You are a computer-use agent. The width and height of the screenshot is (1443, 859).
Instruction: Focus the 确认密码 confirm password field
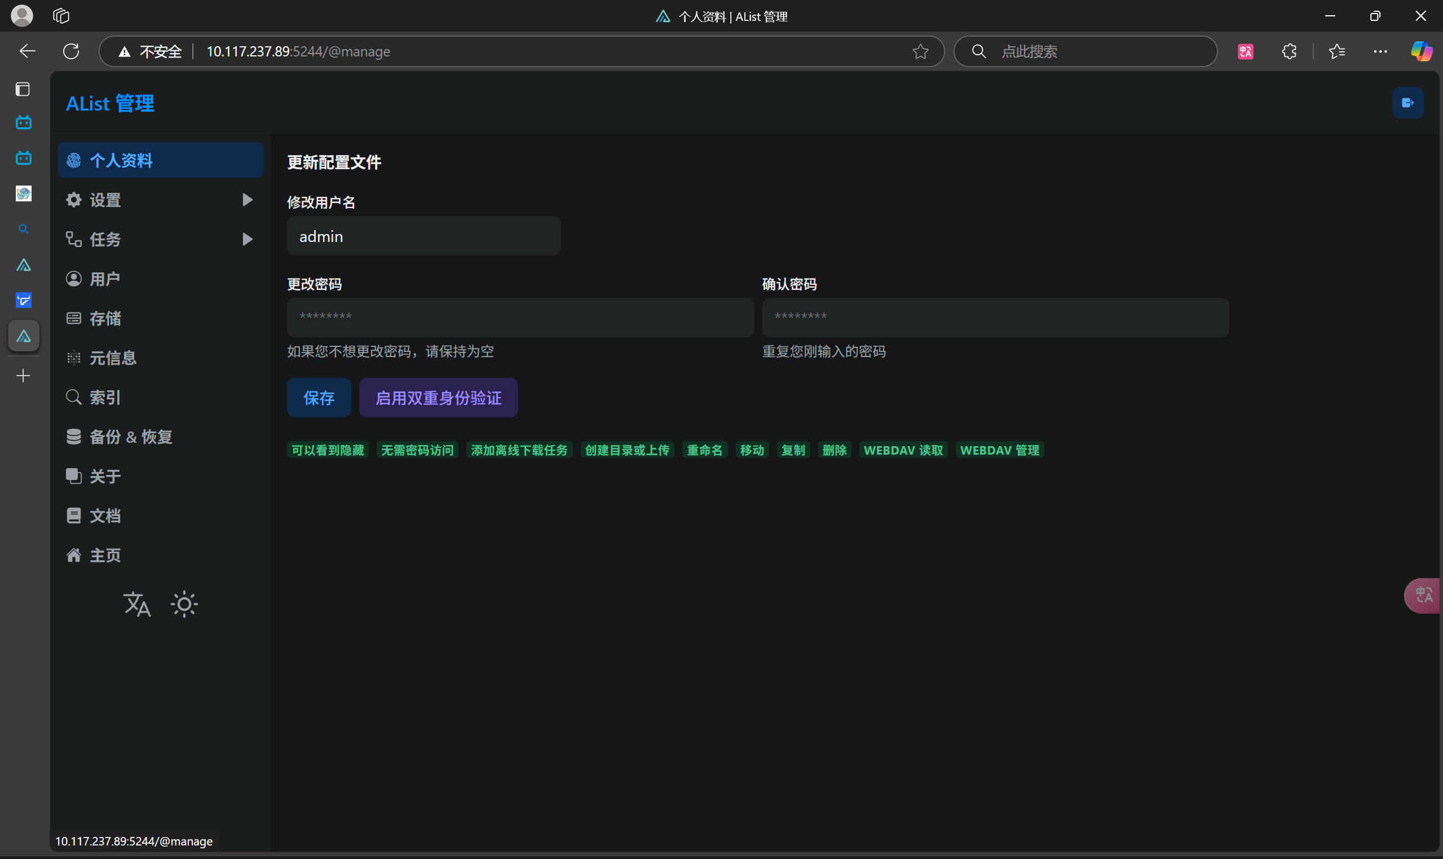pyautogui.click(x=995, y=317)
